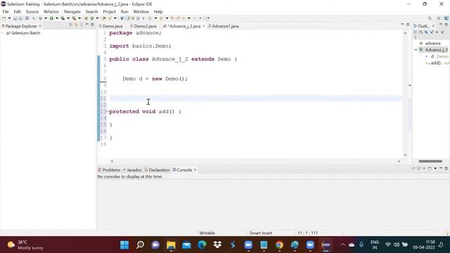Open the Help menu
Viewport: 450px width, 253px height.
click(158, 11)
